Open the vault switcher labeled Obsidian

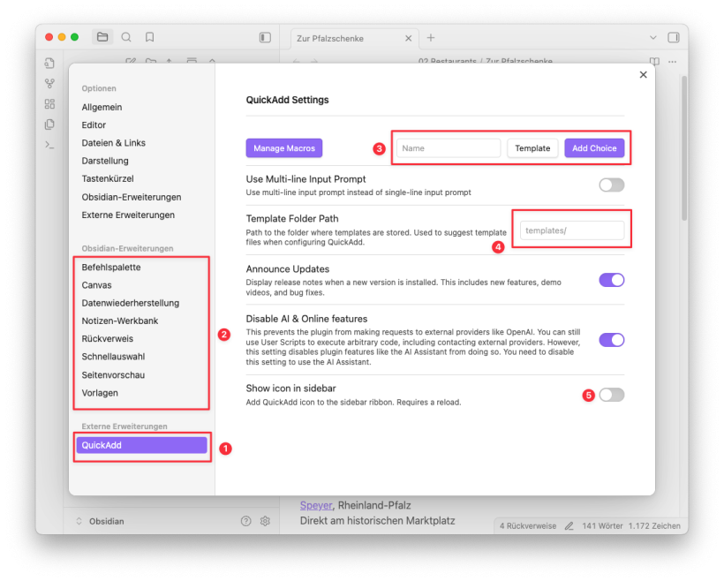coord(102,521)
